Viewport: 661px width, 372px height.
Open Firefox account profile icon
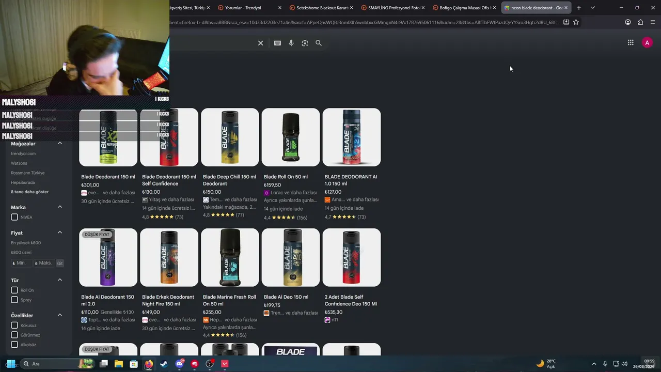point(628,22)
